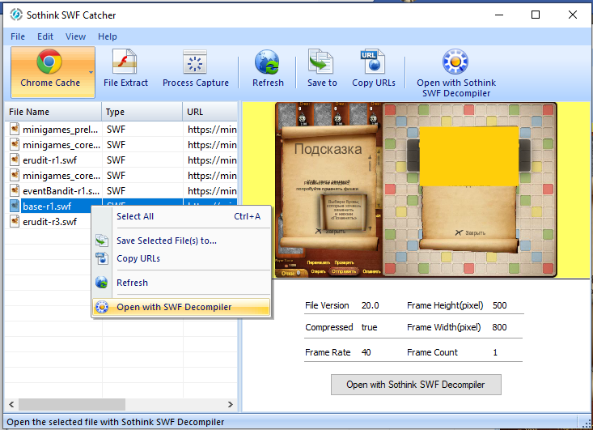Click the SWF file icon beside erudit-r1.swf
The width and height of the screenshot is (593, 430).
(15, 160)
